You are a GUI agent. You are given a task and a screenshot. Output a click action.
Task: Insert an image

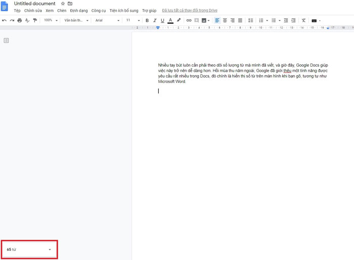[204, 21]
